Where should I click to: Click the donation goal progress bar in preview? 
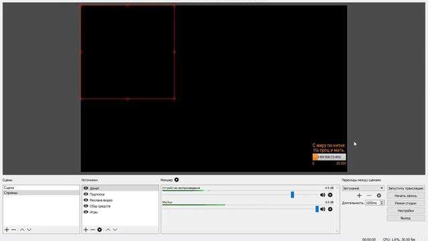click(329, 157)
